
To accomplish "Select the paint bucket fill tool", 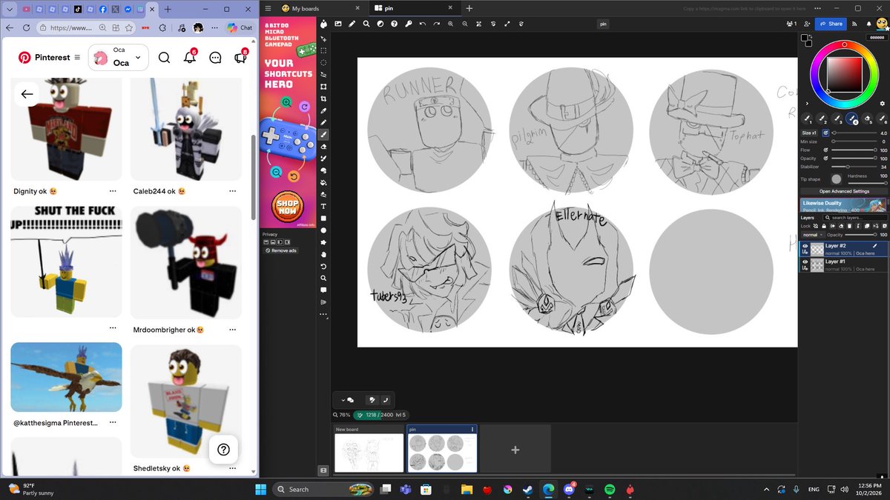I will click(324, 182).
